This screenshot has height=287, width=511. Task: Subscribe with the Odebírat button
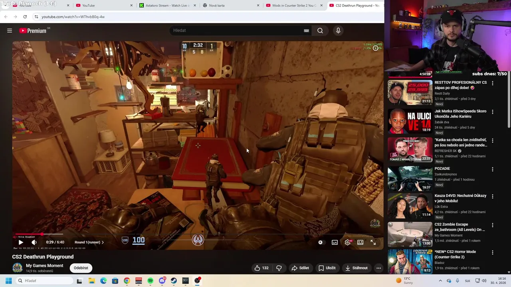(81, 268)
